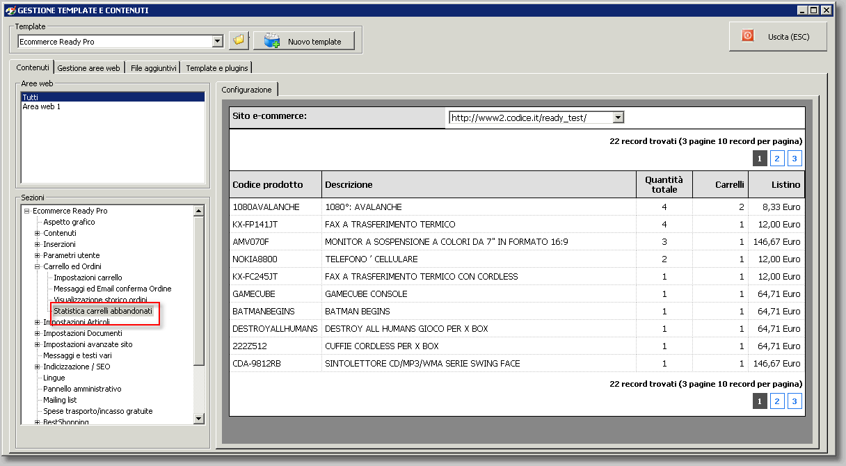Select Impostazioni carrello tree item
The image size is (846, 466).
pos(88,278)
